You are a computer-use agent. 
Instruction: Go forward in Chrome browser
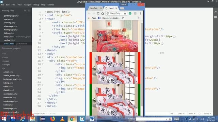click(x=94, y=14)
